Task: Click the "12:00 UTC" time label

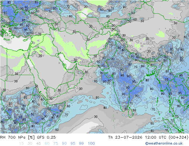Action: (156, 137)
